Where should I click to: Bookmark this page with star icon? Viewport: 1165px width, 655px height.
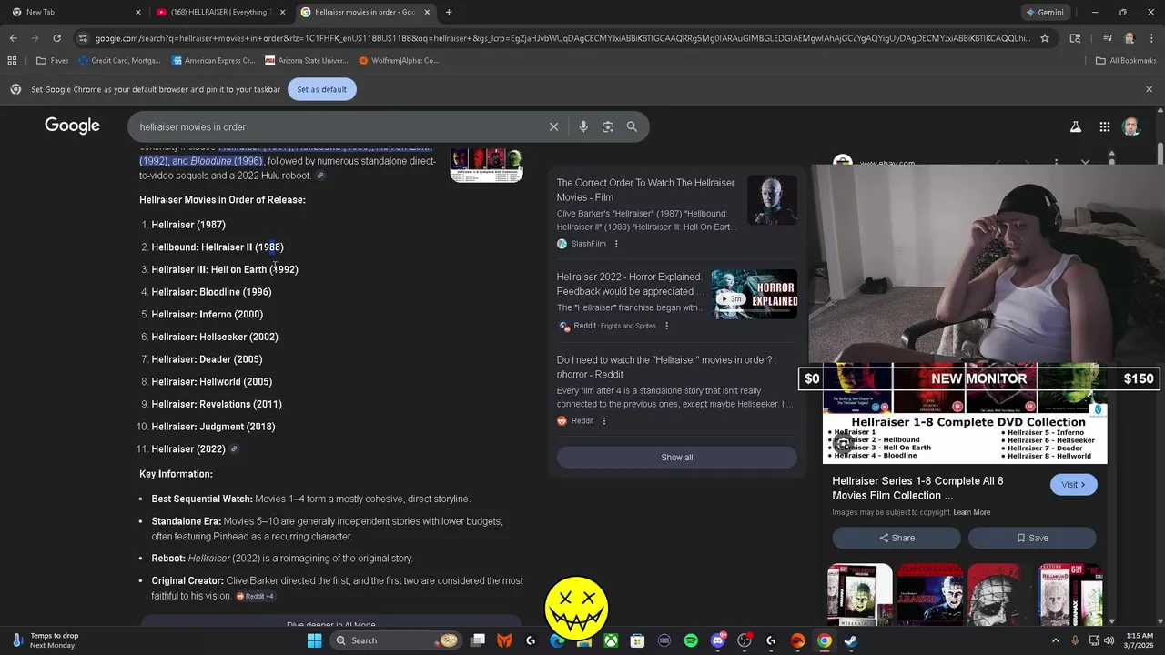[1045, 38]
